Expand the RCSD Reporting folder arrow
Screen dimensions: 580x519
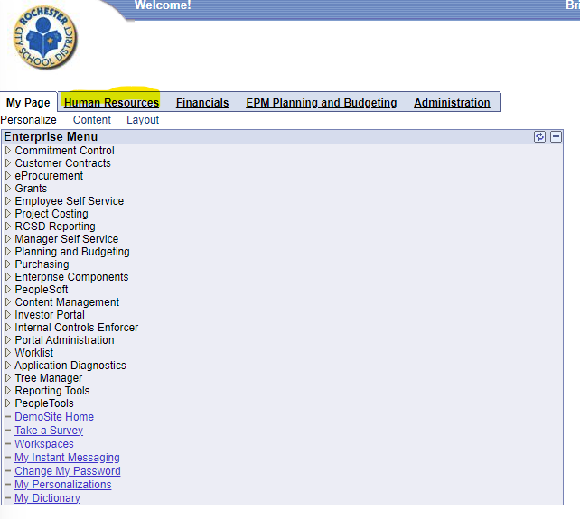[x=8, y=227]
